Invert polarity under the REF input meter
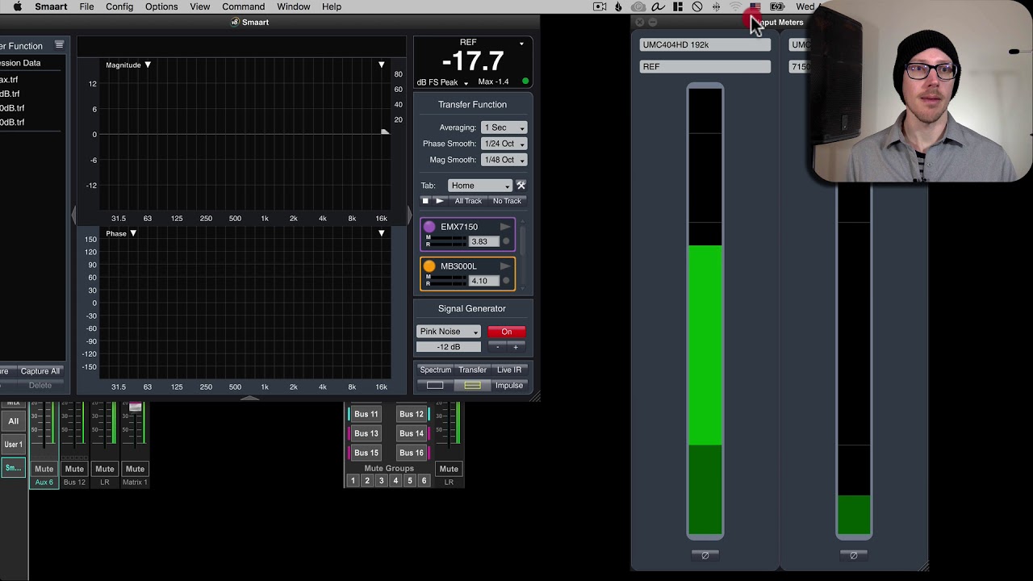The height and width of the screenshot is (581, 1033). (705, 555)
